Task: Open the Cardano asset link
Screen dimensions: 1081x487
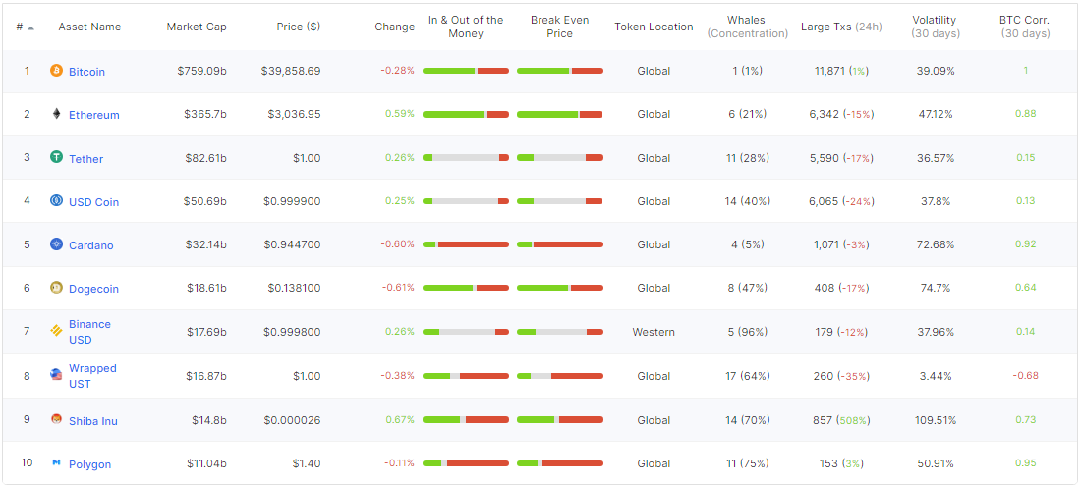Action: coord(91,245)
